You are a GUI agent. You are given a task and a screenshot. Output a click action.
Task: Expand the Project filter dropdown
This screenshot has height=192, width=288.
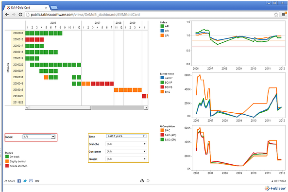point(126,159)
